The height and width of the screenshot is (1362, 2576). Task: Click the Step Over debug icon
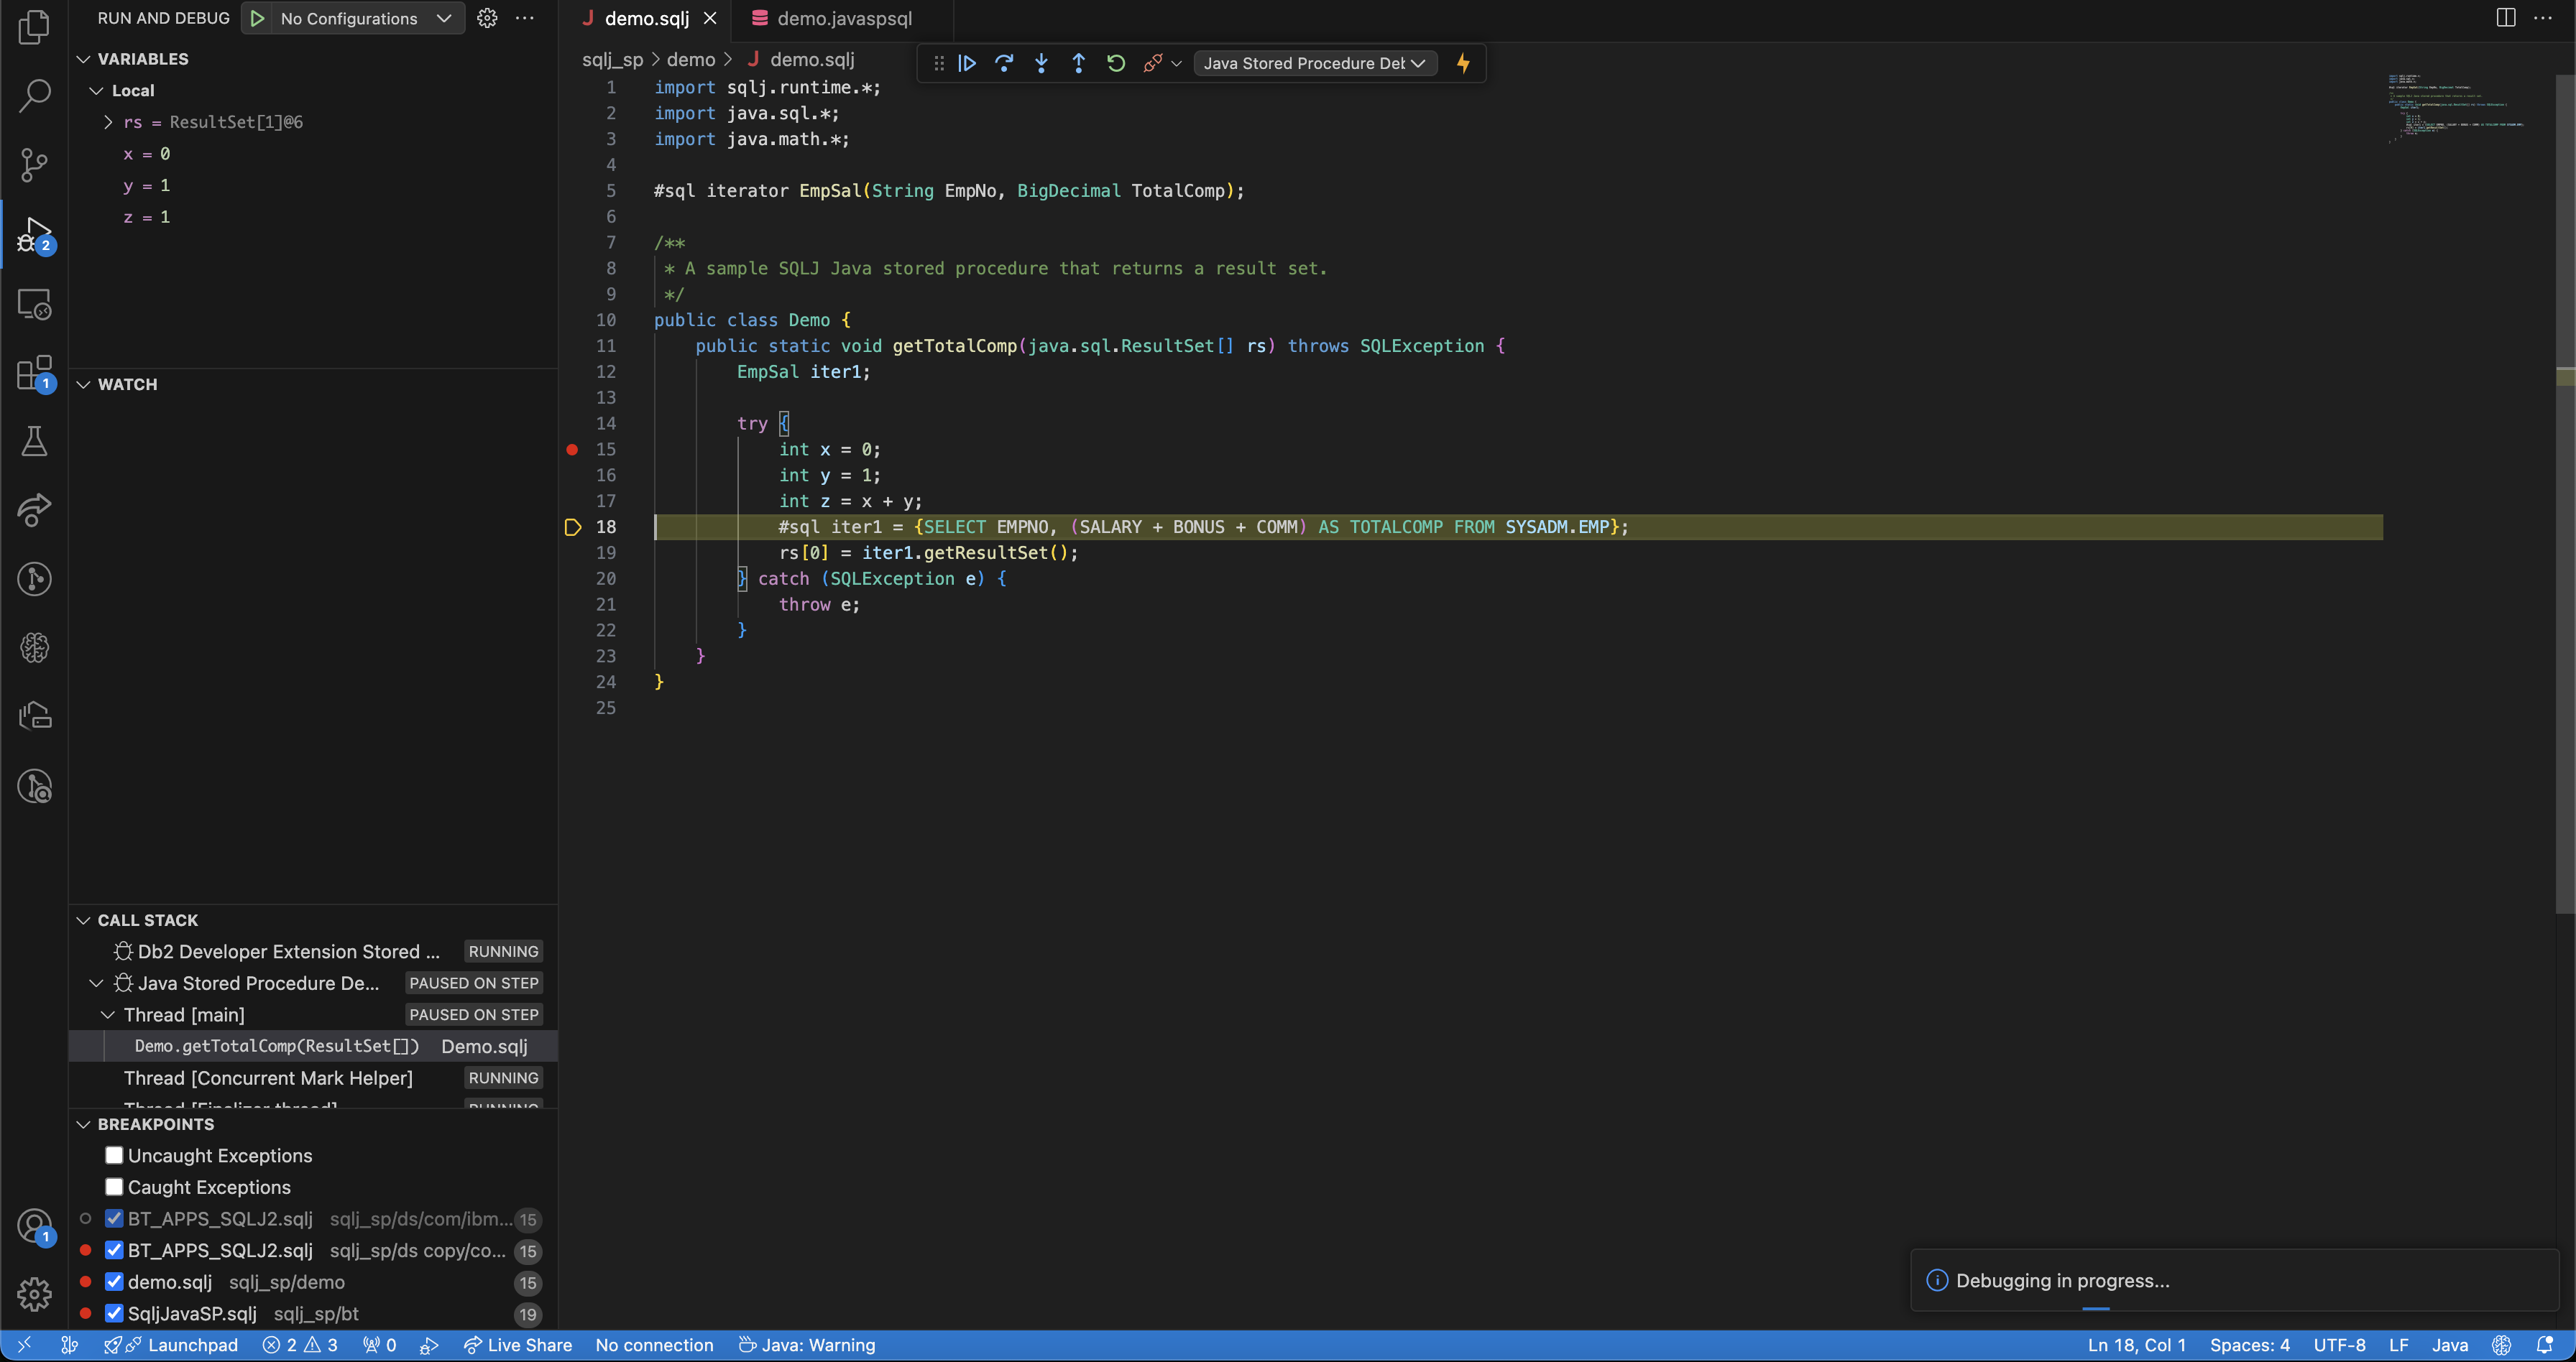[x=1006, y=63]
